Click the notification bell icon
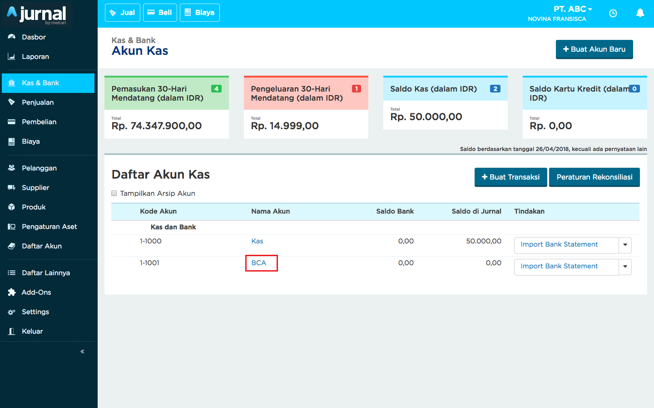The image size is (654, 408). [x=640, y=13]
